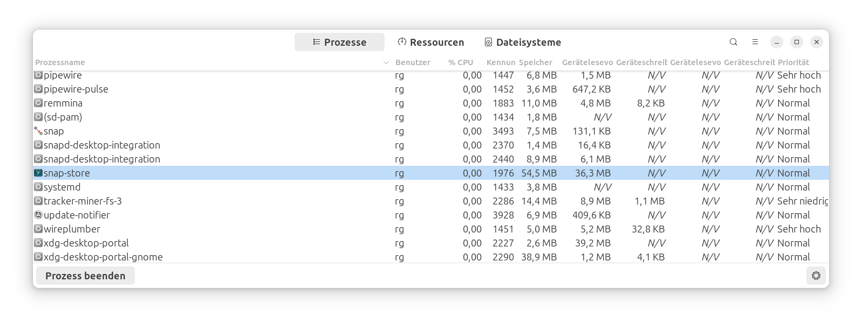Click the snap process icon
Image resolution: width=862 pixels, height=324 pixels.
(x=38, y=131)
